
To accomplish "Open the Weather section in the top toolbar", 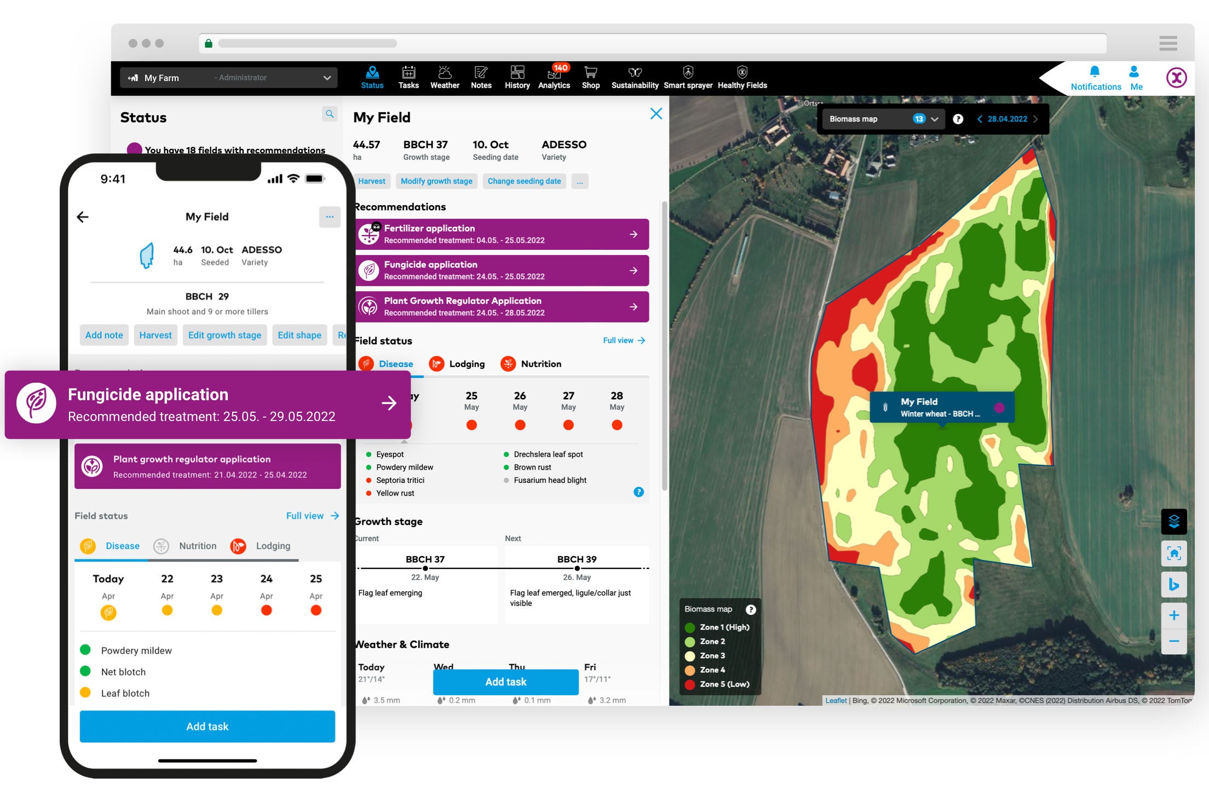I will click(x=445, y=77).
